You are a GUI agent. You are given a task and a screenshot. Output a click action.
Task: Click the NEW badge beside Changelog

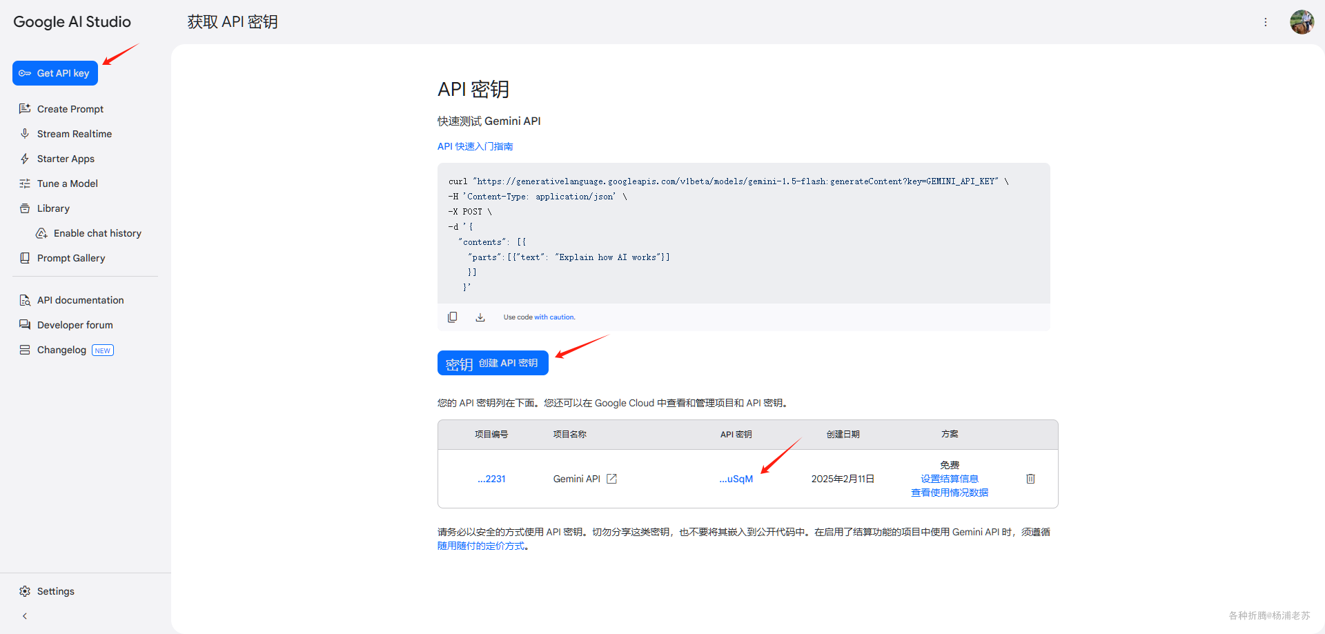103,350
